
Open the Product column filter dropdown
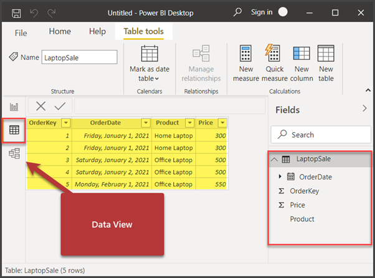click(189, 123)
